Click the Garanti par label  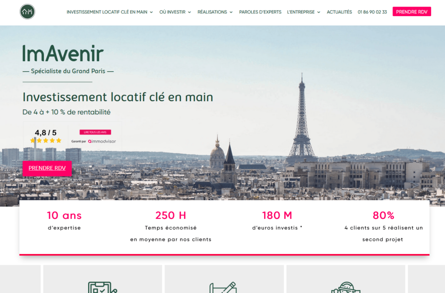79,142
